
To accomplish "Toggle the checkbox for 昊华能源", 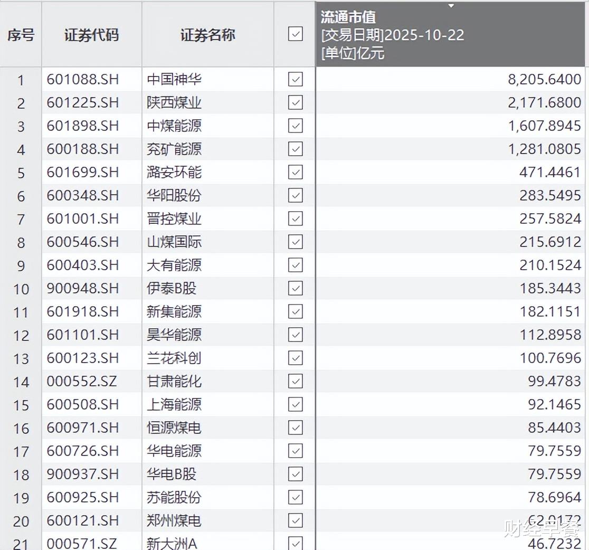I will coord(295,335).
